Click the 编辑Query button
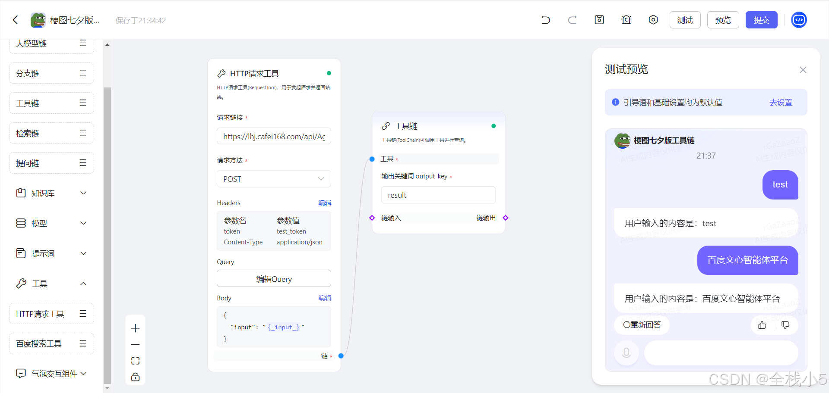 pyautogui.click(x=274, y=279)
